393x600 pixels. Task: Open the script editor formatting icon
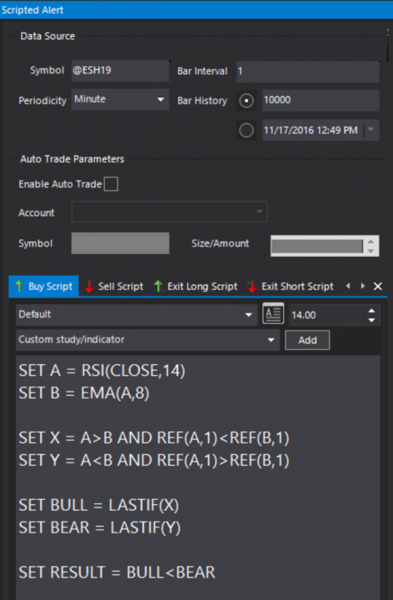[273, 314]
